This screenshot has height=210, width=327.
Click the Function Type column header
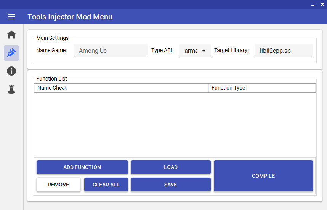coord(262,88)
